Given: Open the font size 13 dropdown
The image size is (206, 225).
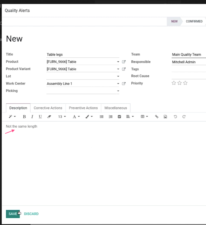Looking at the screenshot, I should pos(62,117).
